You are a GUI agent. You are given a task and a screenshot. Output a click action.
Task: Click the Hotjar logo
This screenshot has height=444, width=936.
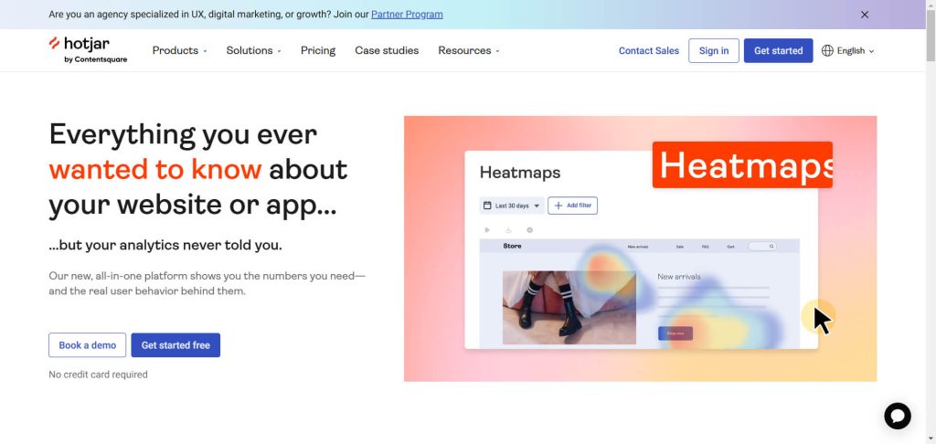pos(88,49)
